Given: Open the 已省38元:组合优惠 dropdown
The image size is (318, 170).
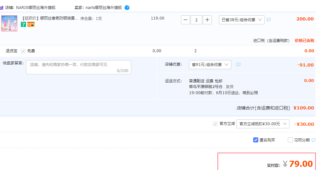Looking at the screenshot, I should pos(242,20).
